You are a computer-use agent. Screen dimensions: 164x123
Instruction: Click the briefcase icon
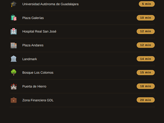pos(14,100)
